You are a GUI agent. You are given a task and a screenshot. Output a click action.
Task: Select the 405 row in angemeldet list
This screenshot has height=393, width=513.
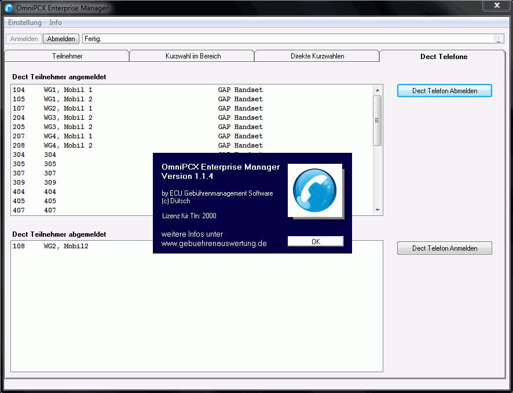tap(82, 201)
